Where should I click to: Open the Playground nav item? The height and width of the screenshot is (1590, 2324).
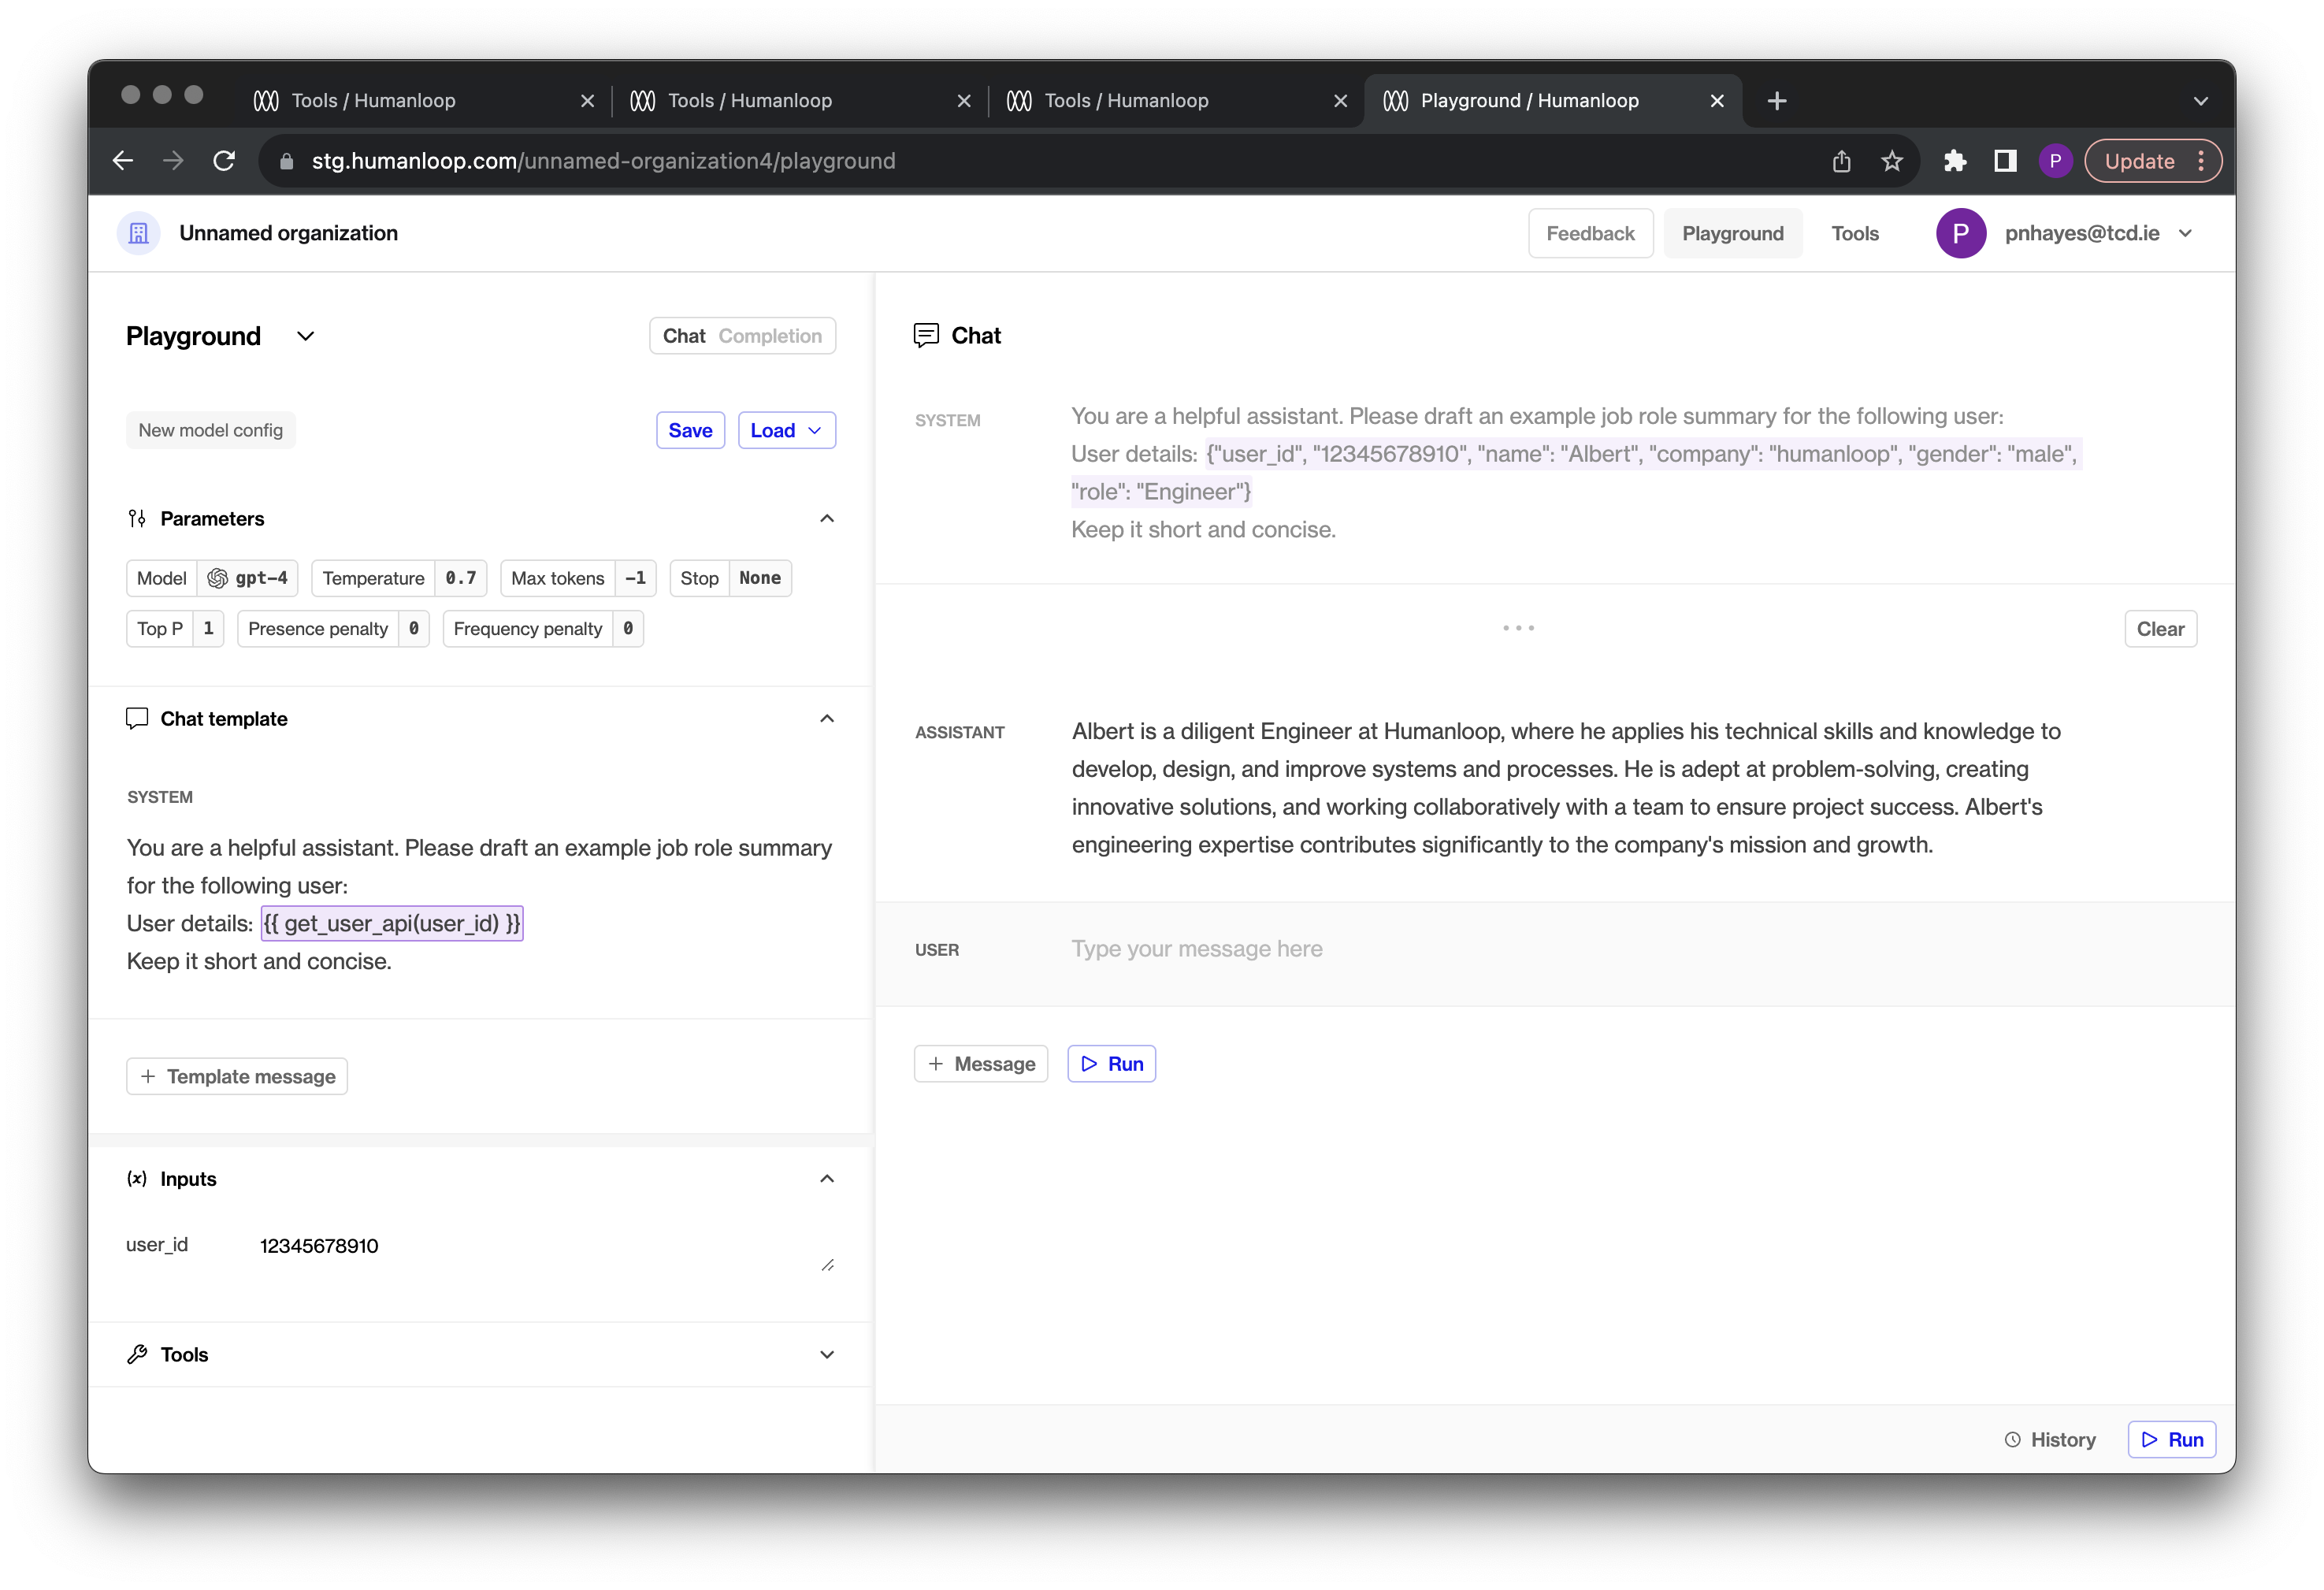pos(1732,233)
